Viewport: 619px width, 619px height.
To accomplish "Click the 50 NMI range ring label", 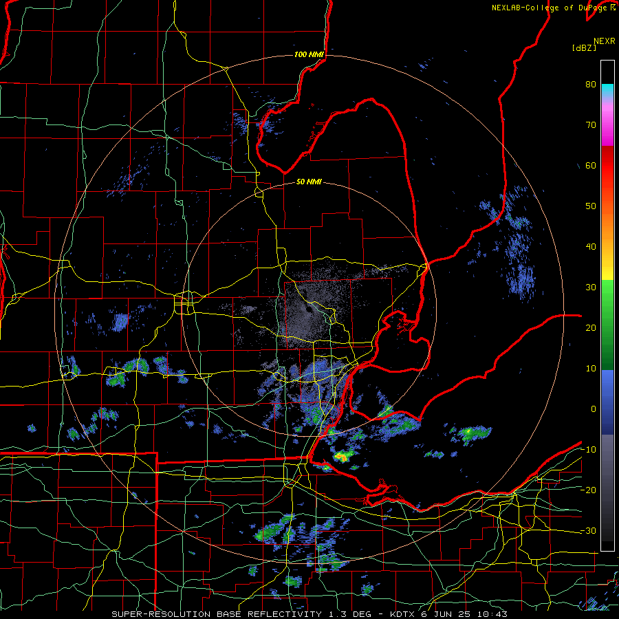I will tap(309, 182).
